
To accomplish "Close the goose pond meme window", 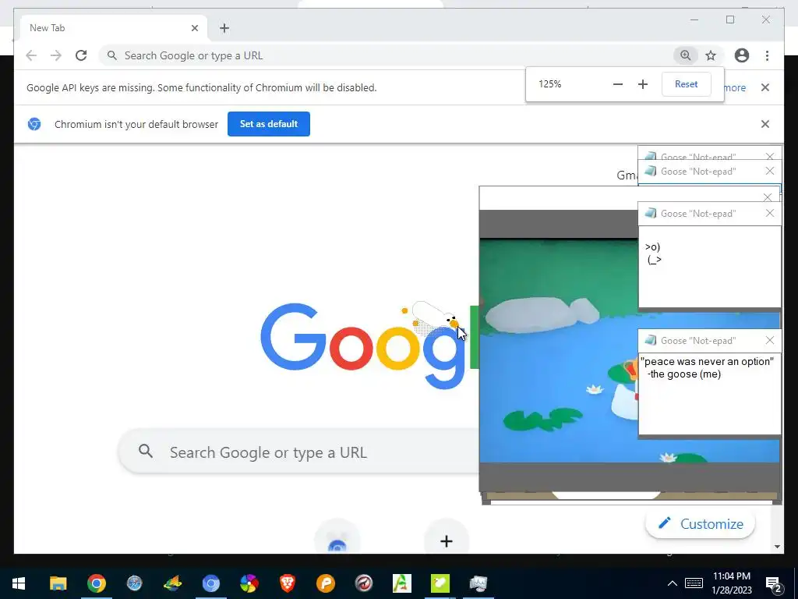I will 768,197.
